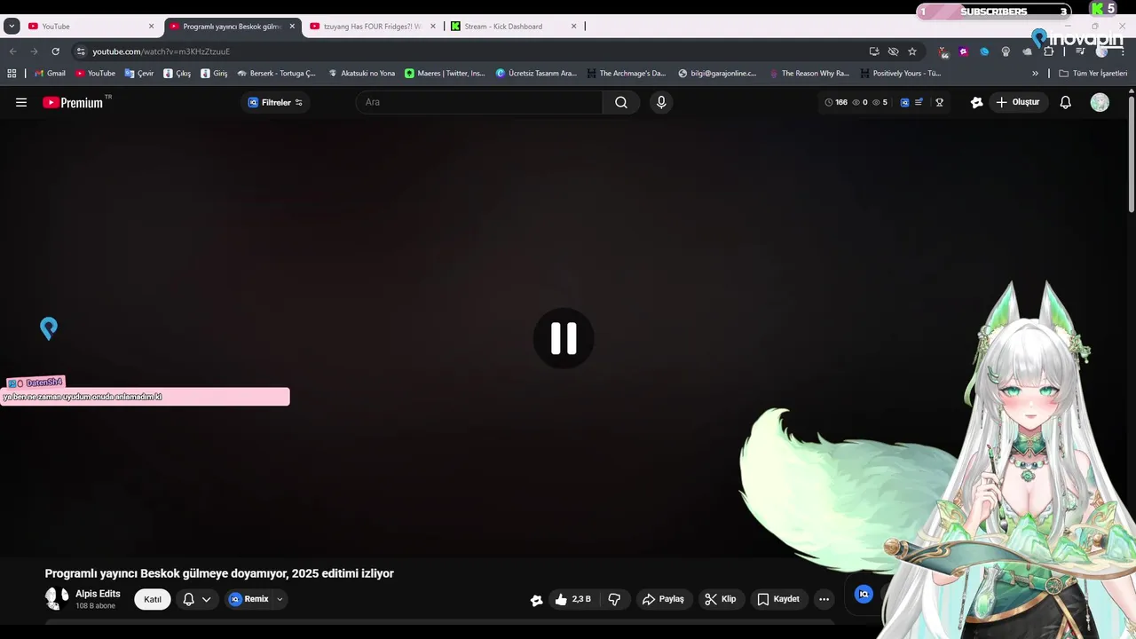Go back with the browser back arrow

(x=12, y=51)
